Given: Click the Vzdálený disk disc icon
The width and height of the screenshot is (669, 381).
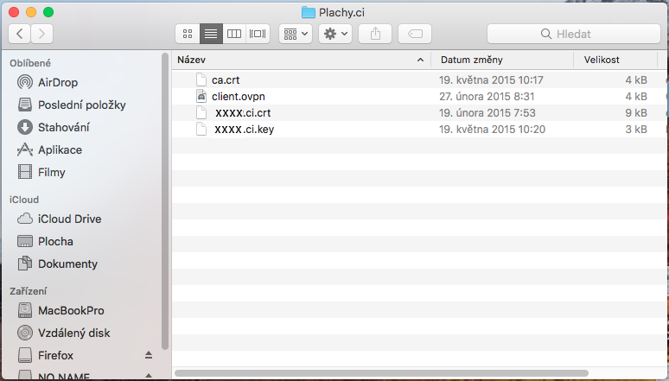Looking at the screenshot, I should [x=25, y=333].
